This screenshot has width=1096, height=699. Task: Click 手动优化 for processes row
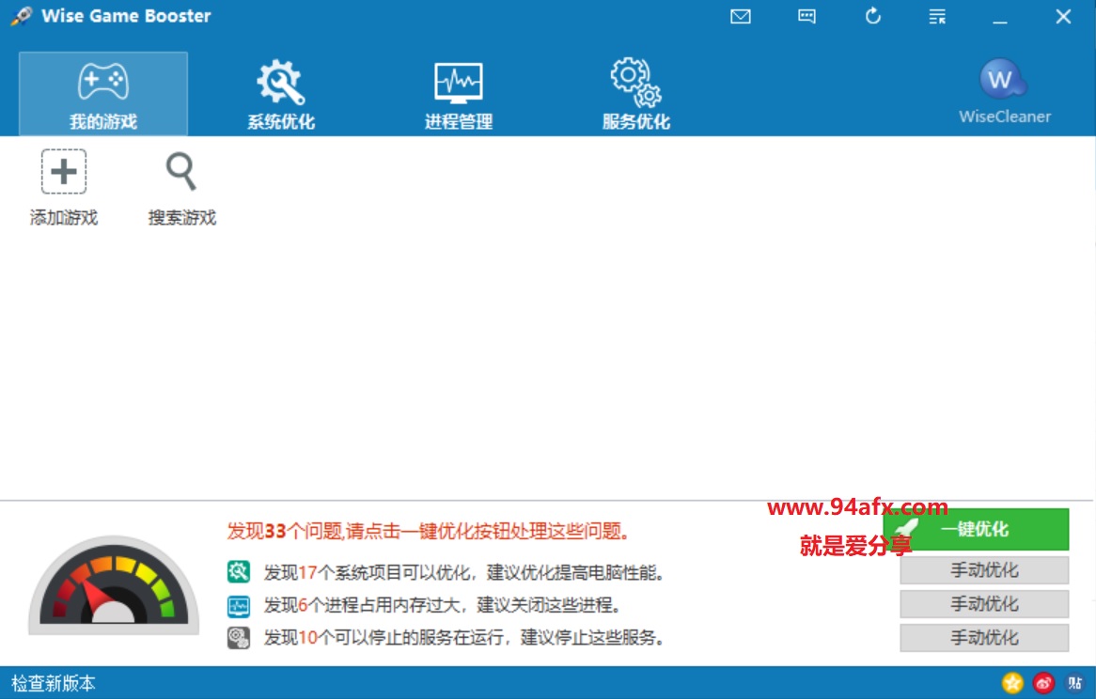tap(984, 603)
